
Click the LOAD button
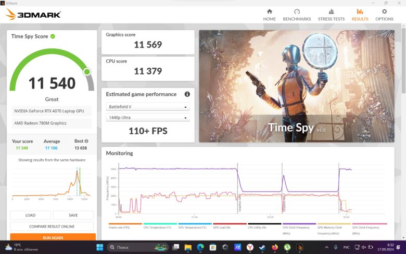(x=30, y=215)
